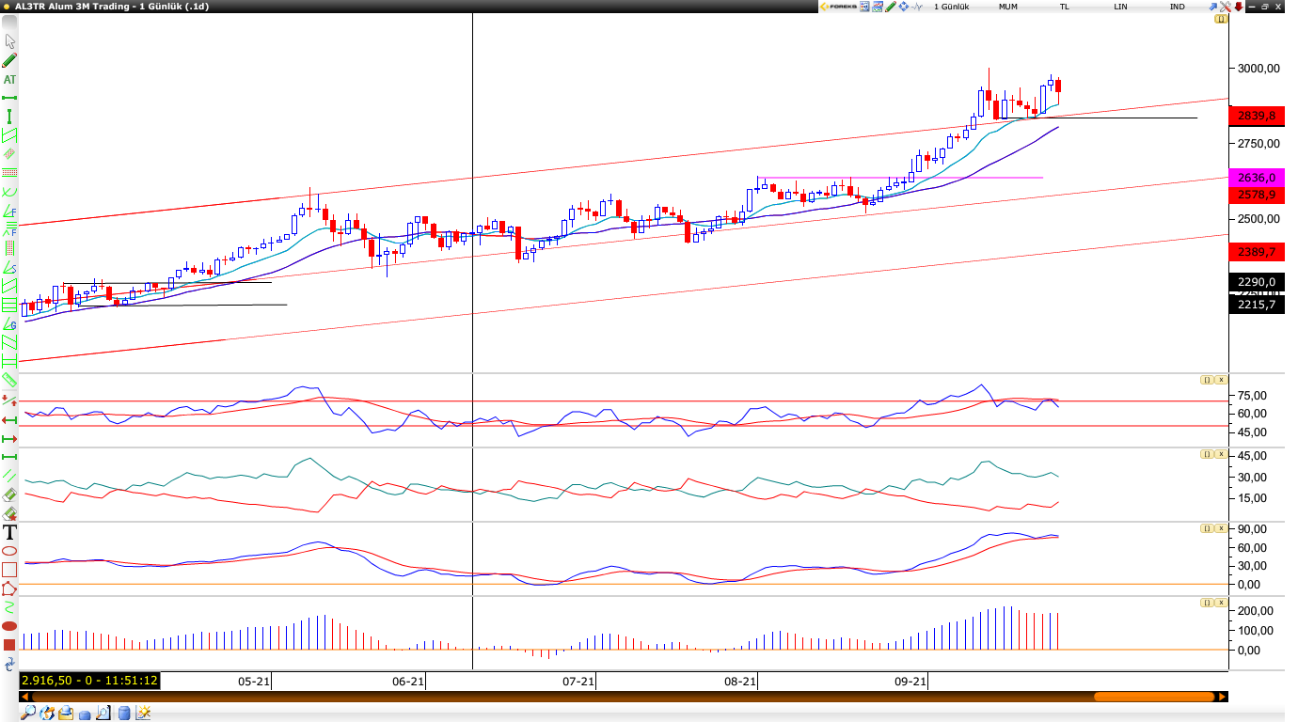Close the MACD-style third indicator panel
Screen dimensions: 1298x722
coord(1221,528)
